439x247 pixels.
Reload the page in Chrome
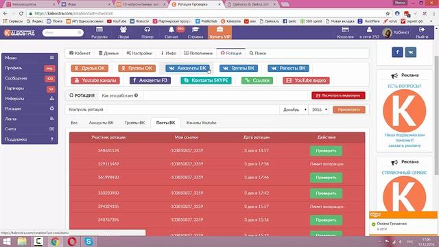pos(21,14)
